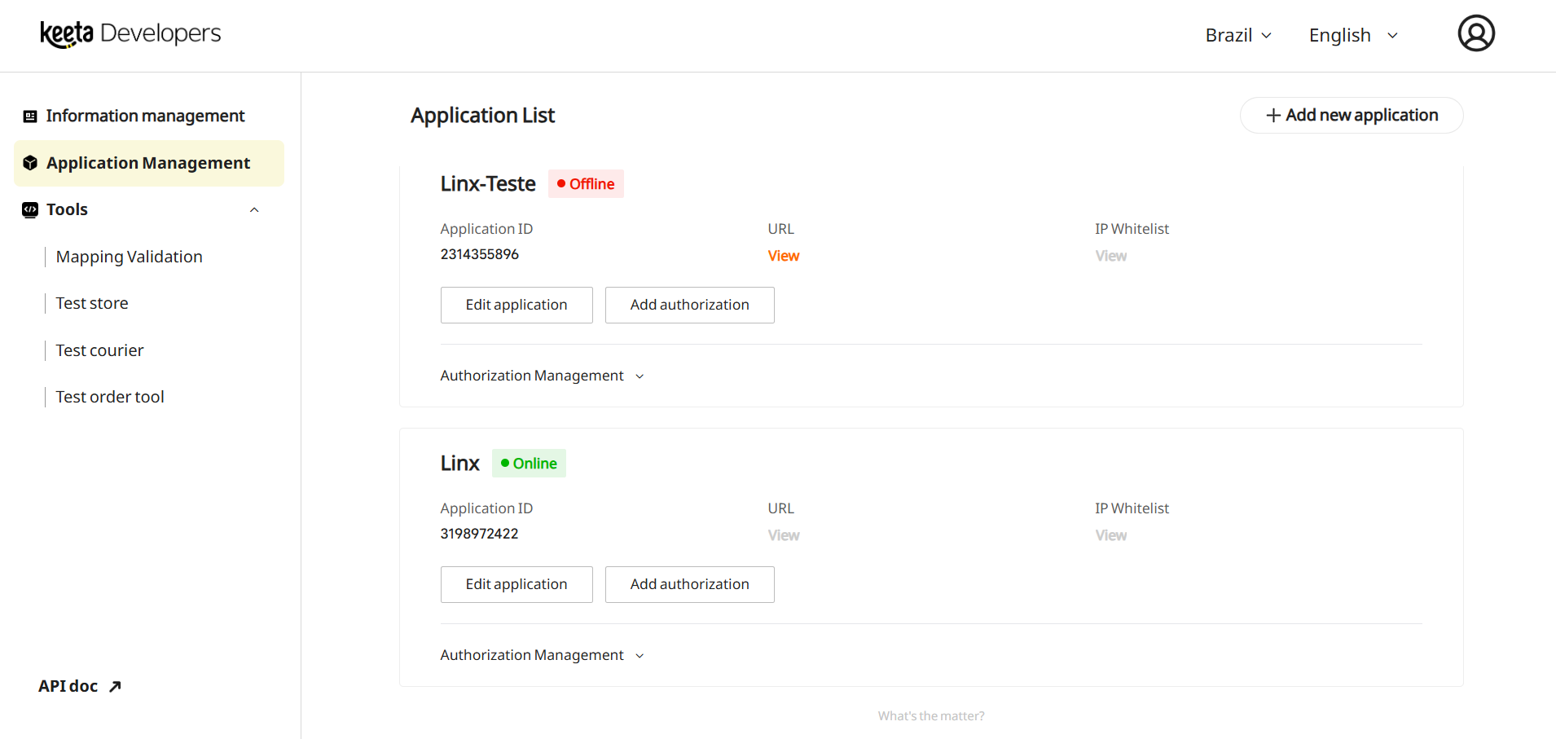Screen dimensions: 1556x739
Task: Expand Authorization Management for Linx
Action: pyautogui.click(x=542, y=655)
